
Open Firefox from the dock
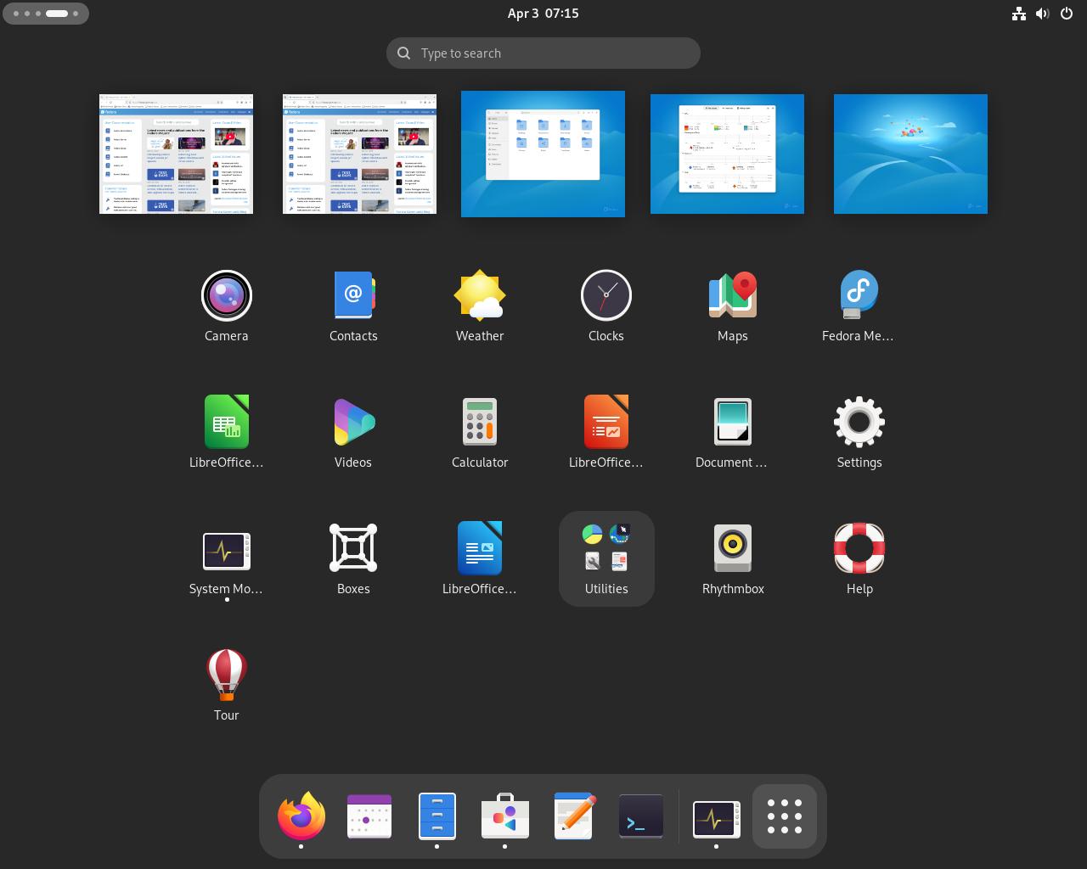pos(301,816)
